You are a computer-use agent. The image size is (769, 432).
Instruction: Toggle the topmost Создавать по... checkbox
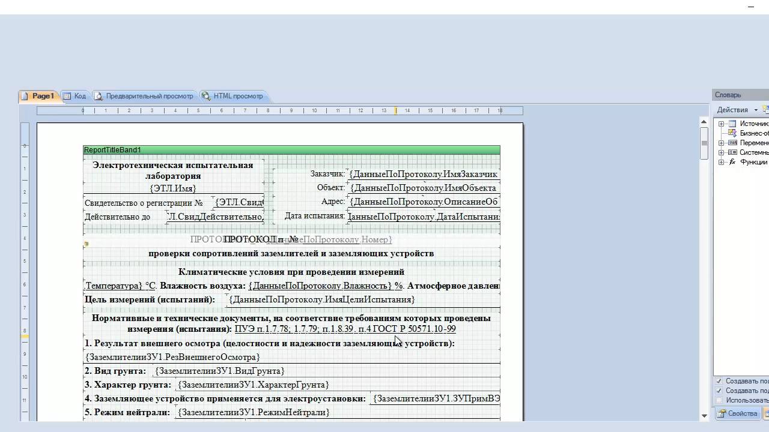tap(719, 381)
